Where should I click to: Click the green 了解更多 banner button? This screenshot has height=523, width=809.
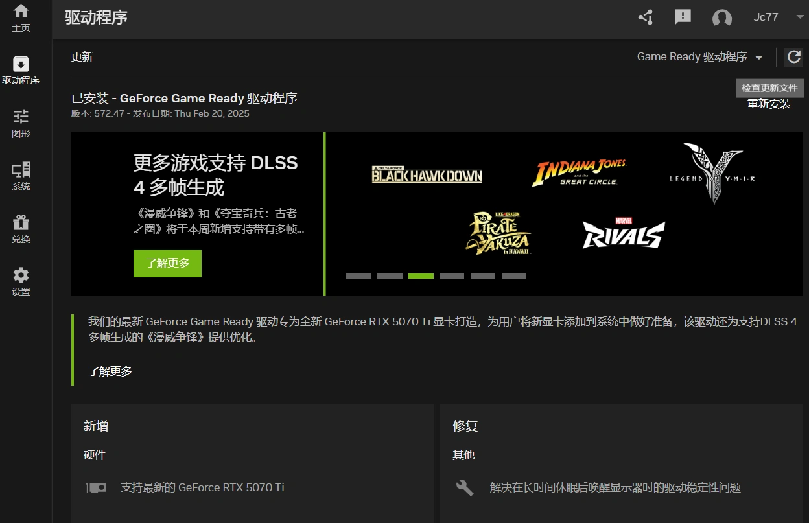click(x=167, y=263)
